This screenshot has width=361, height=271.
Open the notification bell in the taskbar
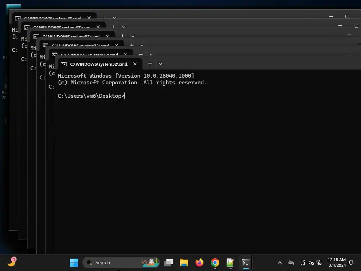[x=351, y=263]
